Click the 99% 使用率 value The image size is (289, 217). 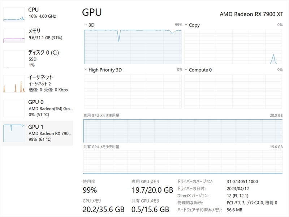90,190
